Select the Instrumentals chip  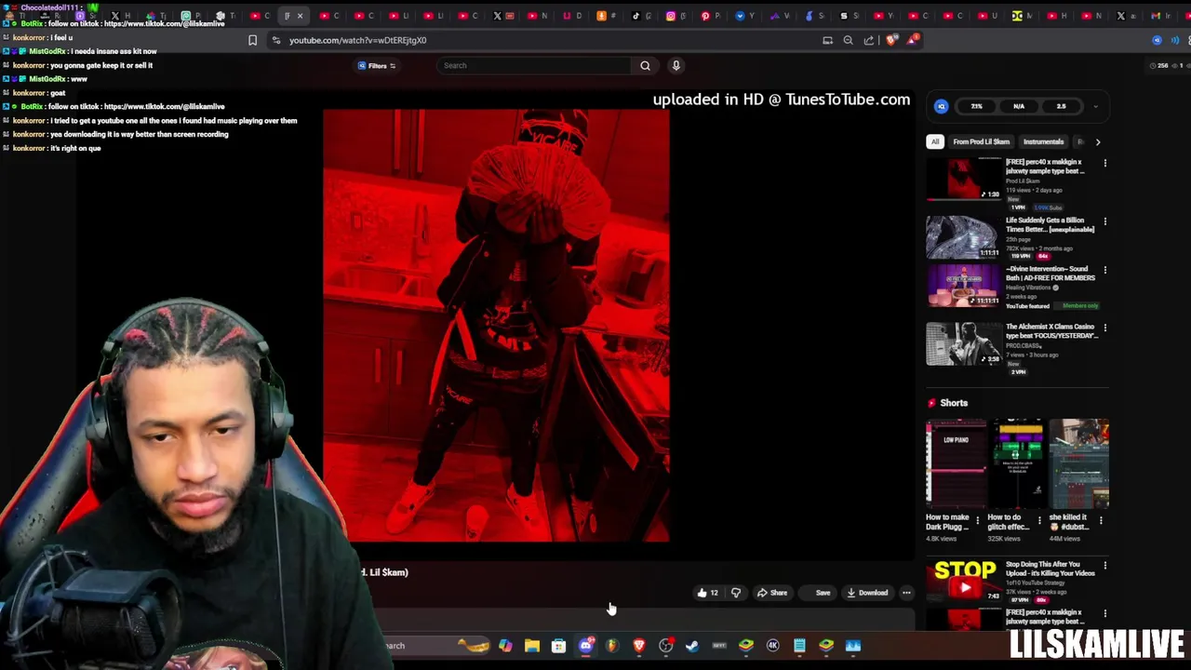pyautogui.click(x=1043, y=141)
